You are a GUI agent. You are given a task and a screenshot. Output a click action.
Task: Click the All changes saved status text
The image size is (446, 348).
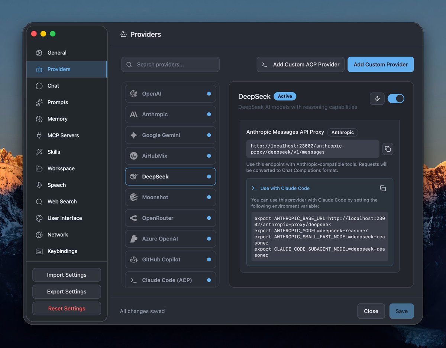[142, 311]
